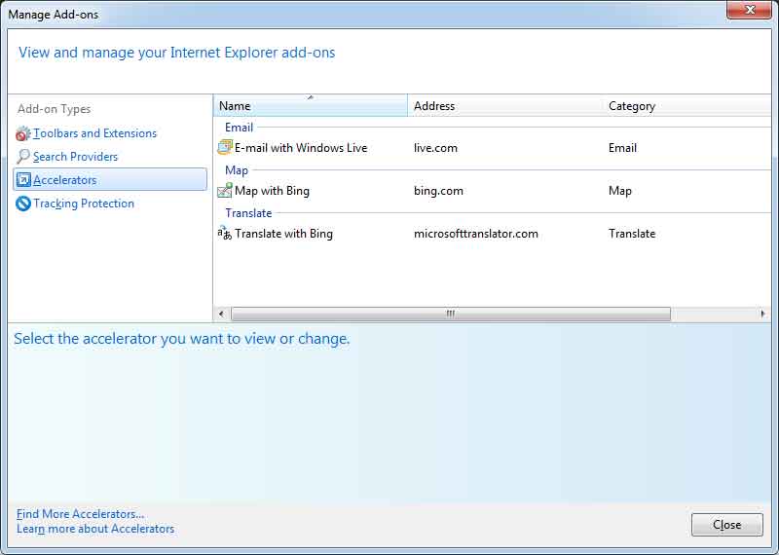Click the Accelerators arrow icon

[x=23, y=180]
